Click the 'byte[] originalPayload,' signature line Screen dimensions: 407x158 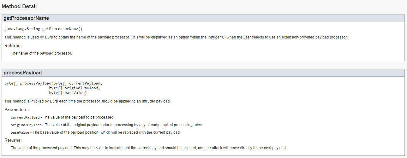[x=74, y=88]
